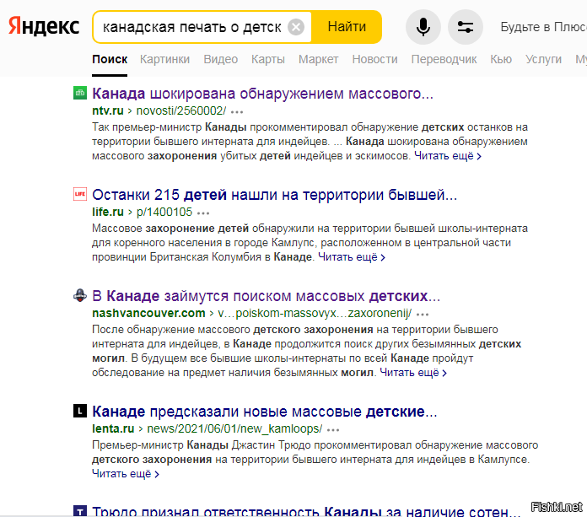Click the nashvancouver.com result favicon
This screenshot has height=517, width=587.
click(x=80, y=295)
